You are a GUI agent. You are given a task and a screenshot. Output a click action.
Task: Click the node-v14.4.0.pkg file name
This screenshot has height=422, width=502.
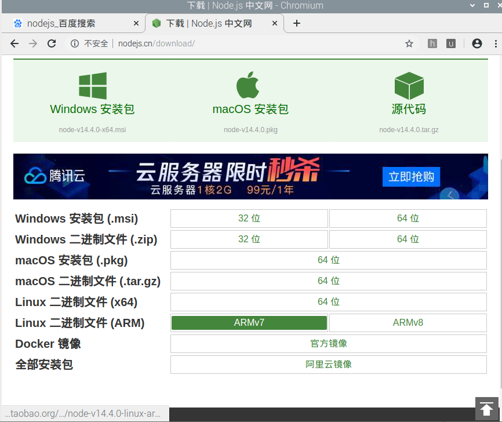tap(250, 130)
